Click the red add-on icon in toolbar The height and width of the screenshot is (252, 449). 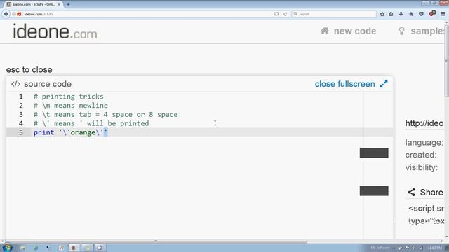tap(432, 13)
